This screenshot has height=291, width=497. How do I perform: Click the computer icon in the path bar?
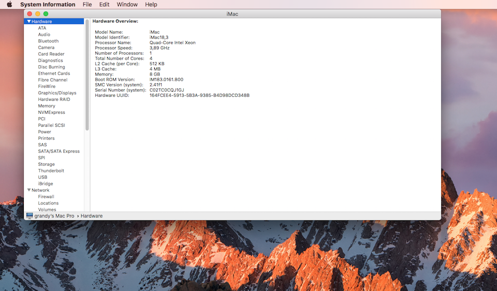point(30,215)
